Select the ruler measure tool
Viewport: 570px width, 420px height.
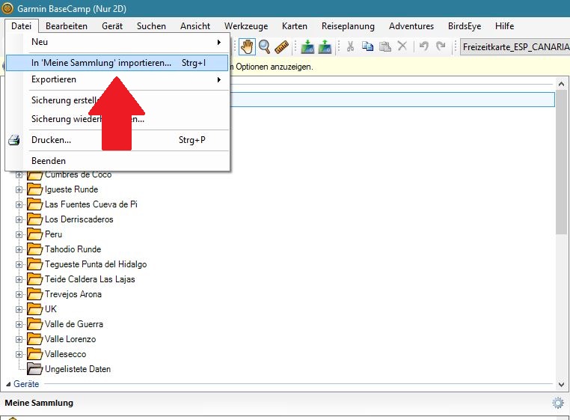tap(281, 46)
